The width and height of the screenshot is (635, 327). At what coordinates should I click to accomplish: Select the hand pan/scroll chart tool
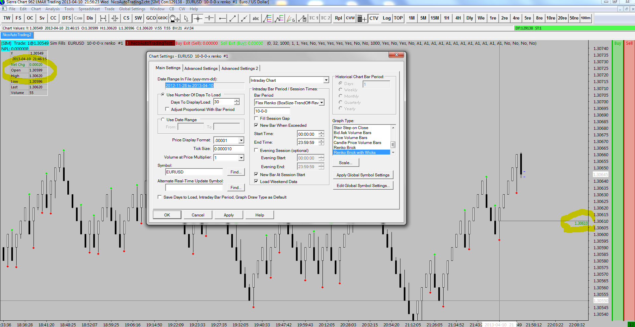click(174, 18)
